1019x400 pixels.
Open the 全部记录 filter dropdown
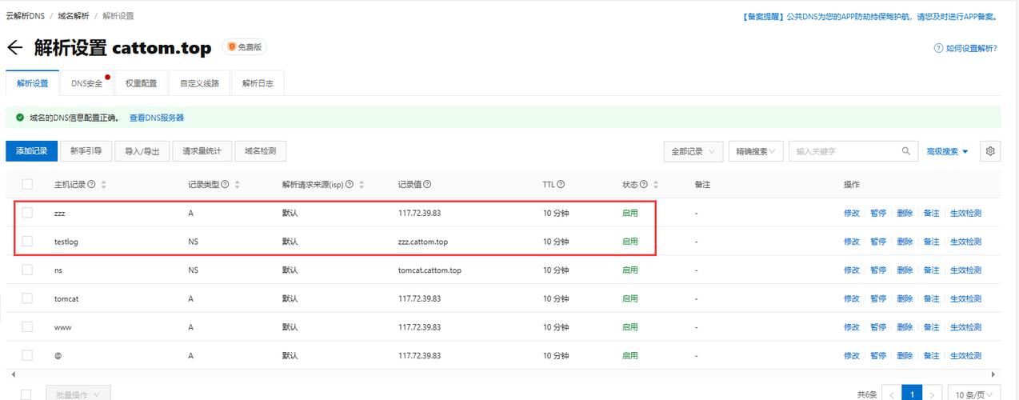pyautogui.click(x=693, y=151)
